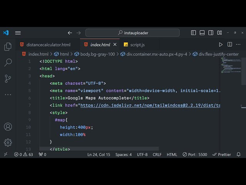
Task: Expand additional views ellipsis in activity bar
Action: (8, 94)
